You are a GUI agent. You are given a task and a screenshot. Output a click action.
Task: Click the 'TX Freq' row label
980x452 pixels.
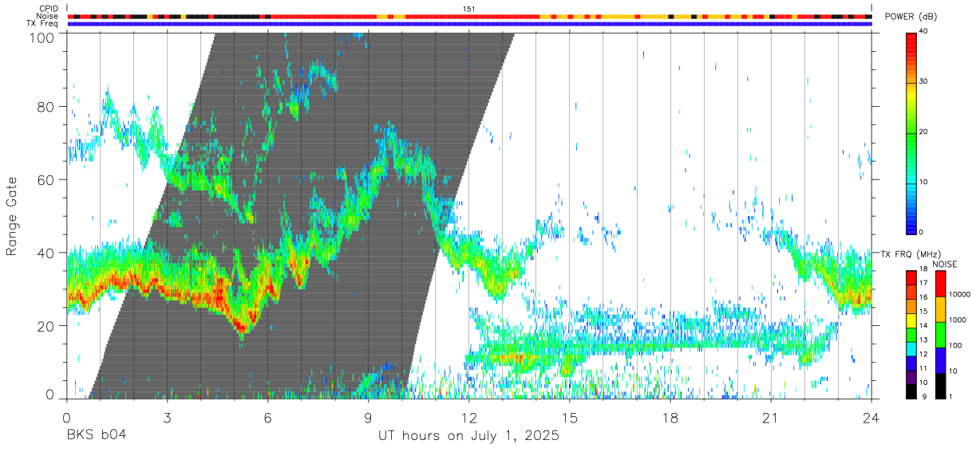[x=43, y=24]
